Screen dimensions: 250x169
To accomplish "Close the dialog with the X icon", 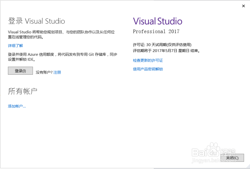I will (243, 6).
